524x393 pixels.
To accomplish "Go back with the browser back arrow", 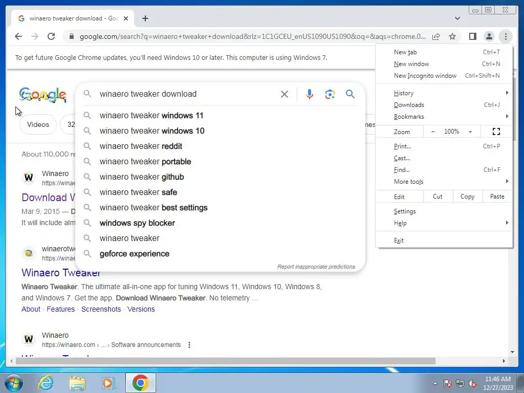I will click(18, 36).
